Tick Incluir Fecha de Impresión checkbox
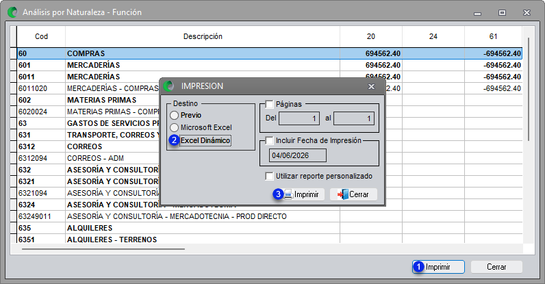Viewport: 545px width, 284px height. tap(269, 140)
